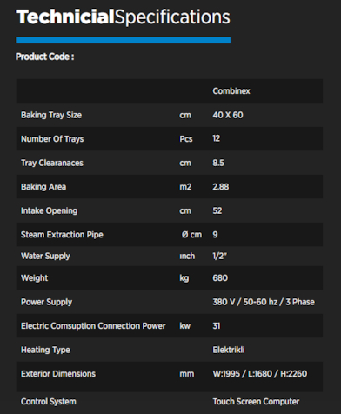
Task: Click the 680 weight value
Action: (x=220, y=278)
